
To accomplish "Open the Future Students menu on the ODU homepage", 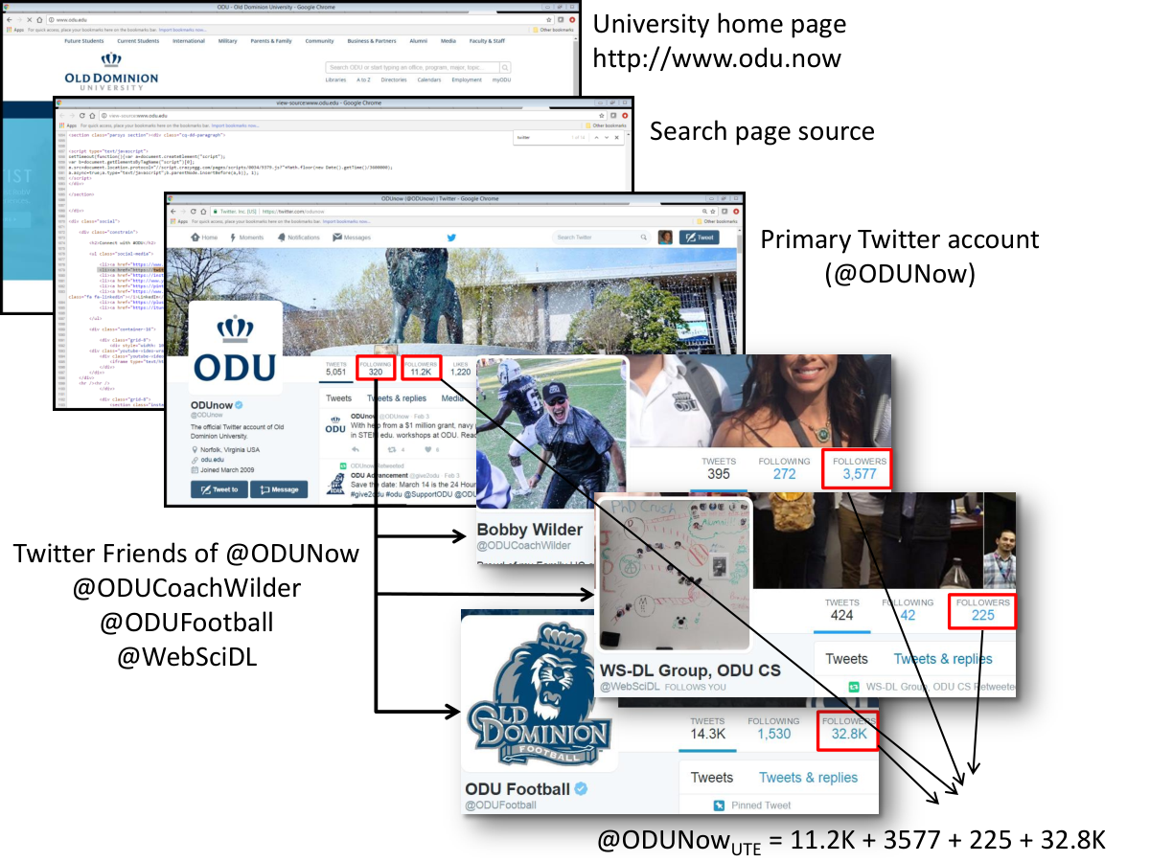I will [x=84, y=41].
